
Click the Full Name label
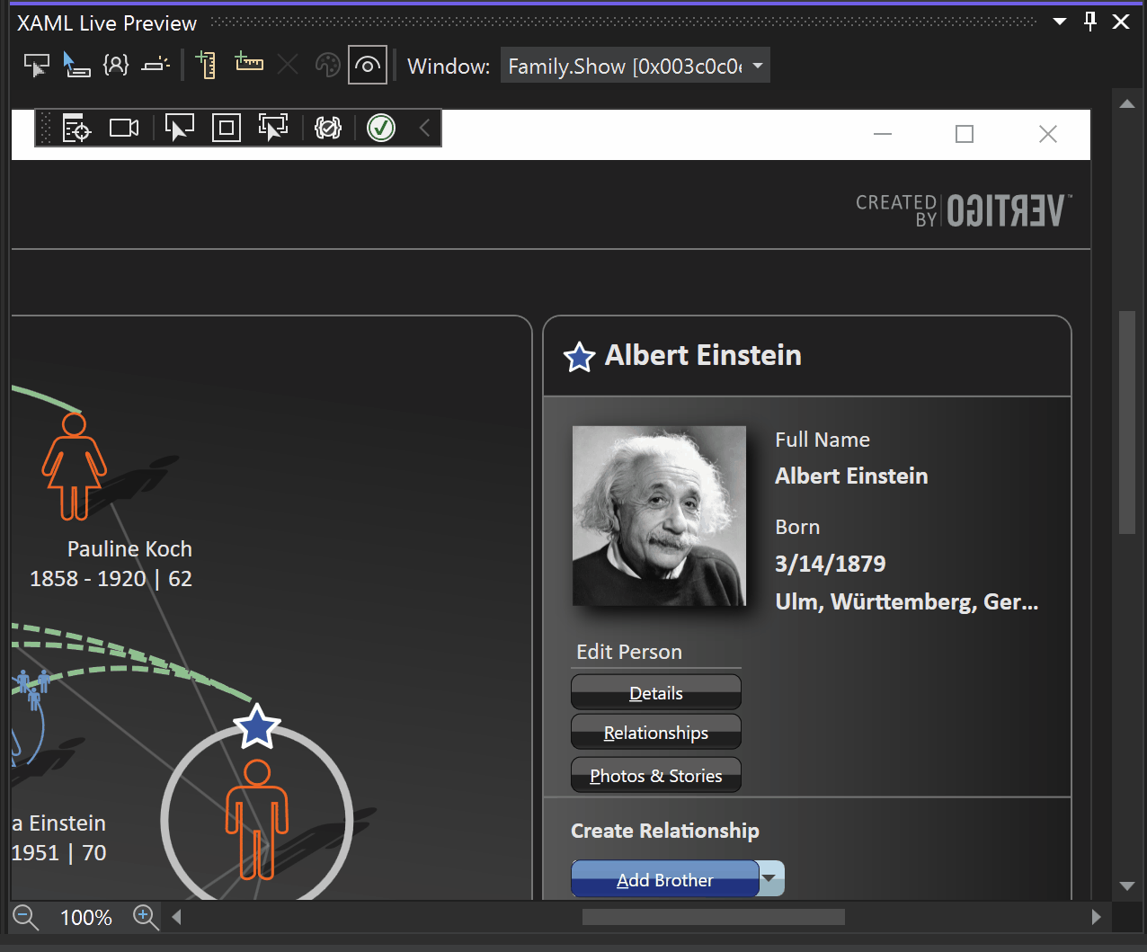(x=822, y=440)
